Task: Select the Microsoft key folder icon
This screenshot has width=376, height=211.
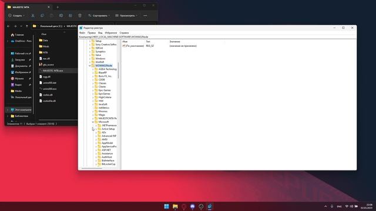Action: (96, 122)
